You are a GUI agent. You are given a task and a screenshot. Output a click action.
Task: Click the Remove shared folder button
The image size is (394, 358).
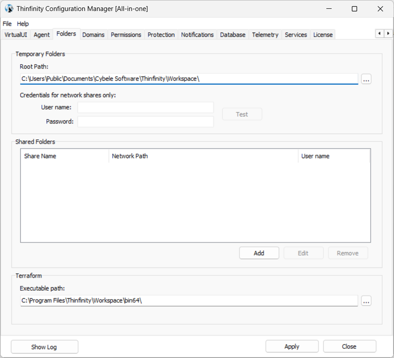(348, 253)
